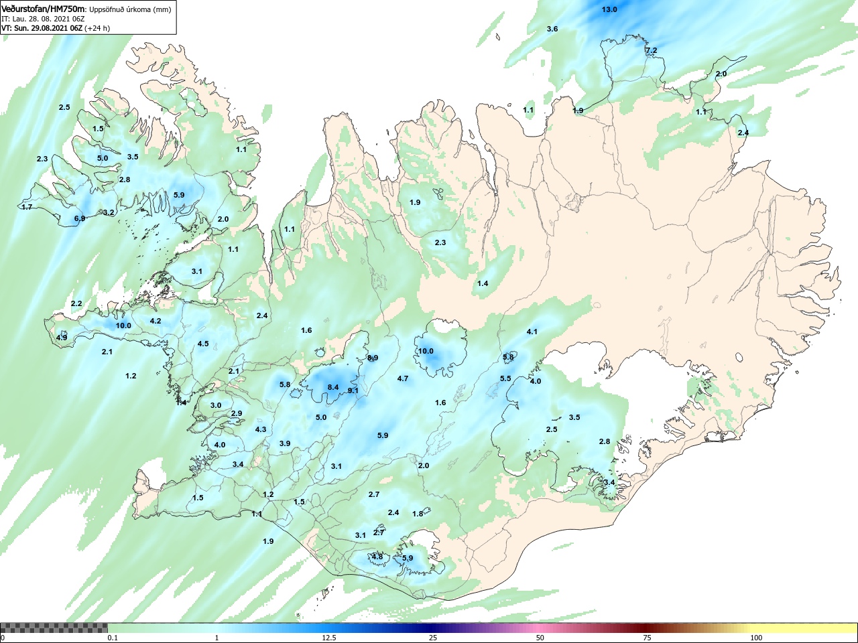Click the 100 label on the color scale
858x643 pixels.
point(756,638)
